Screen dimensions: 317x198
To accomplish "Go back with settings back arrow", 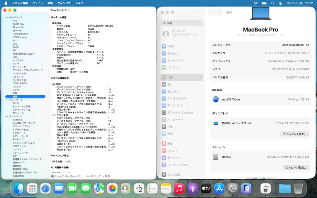I will (212, 12).
